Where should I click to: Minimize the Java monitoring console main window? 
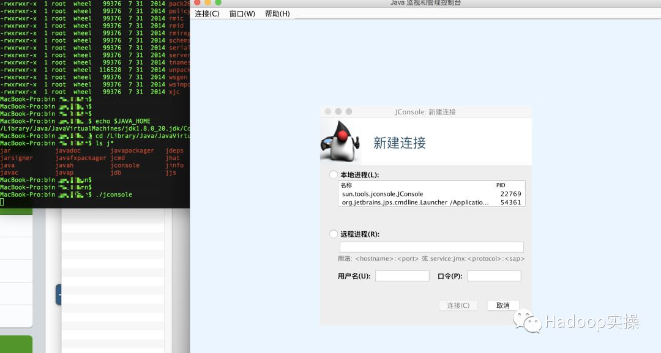click(x=207, y=2)
